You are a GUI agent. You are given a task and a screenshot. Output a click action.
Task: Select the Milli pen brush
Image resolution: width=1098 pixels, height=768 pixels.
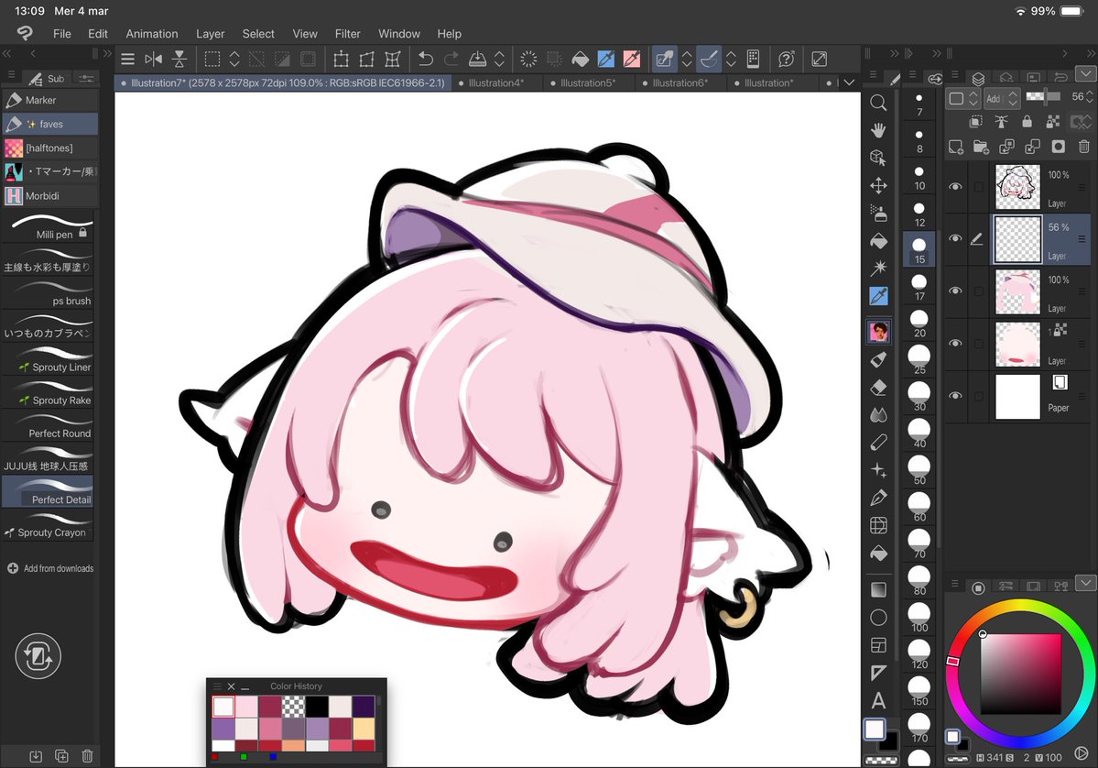[48, 227]
